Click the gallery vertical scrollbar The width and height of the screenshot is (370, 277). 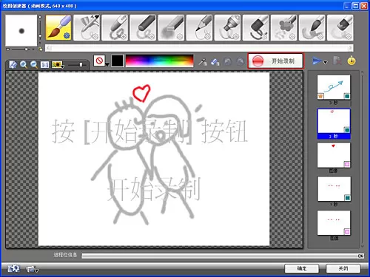pos(362,160)
